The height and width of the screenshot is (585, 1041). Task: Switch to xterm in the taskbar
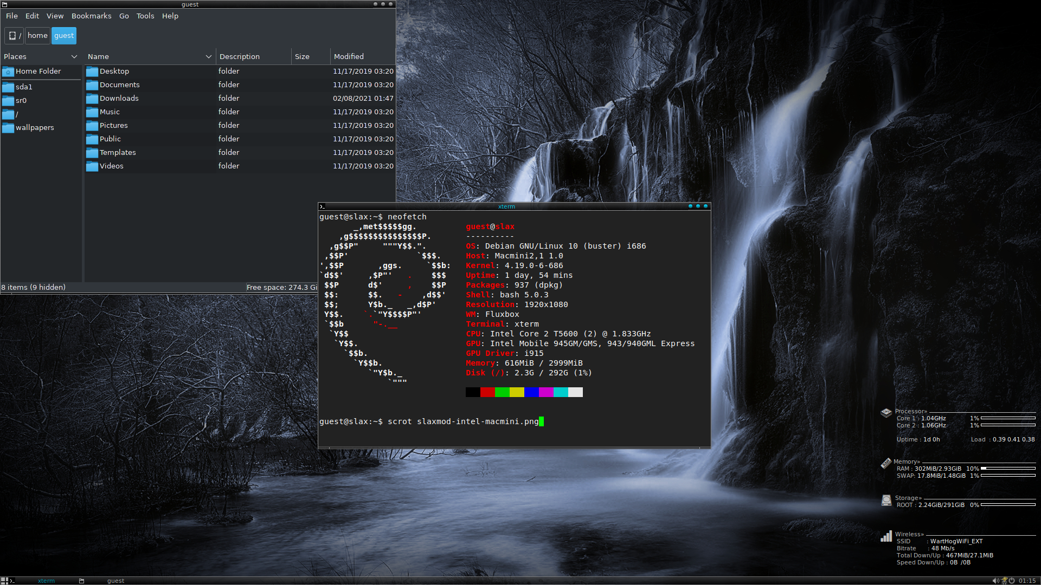tap(46, 581)
